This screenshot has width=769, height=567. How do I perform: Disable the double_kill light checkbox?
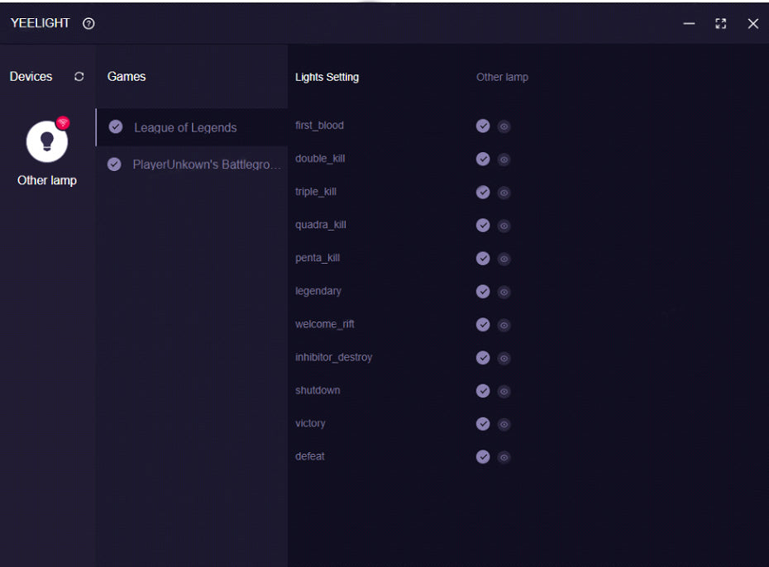483,159
